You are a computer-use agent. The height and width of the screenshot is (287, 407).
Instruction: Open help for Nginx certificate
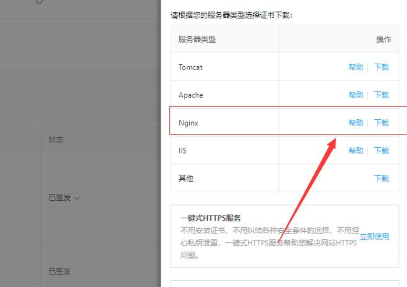point(356,122)
